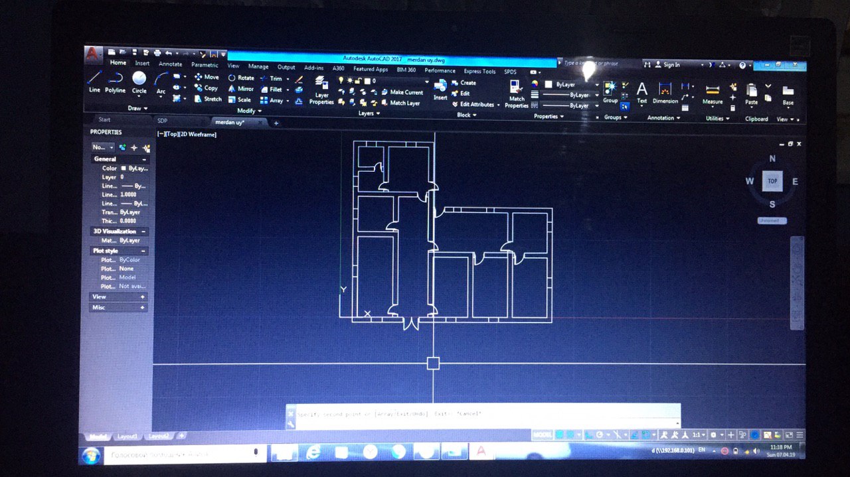The width and height of the screenshot is (850, 477).
Task: Collapse the 3D Visualization section
Action: pyautogui.click(x=143, y=231)
